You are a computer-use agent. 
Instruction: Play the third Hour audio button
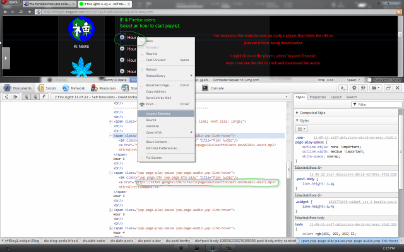(x=122, y=60)
